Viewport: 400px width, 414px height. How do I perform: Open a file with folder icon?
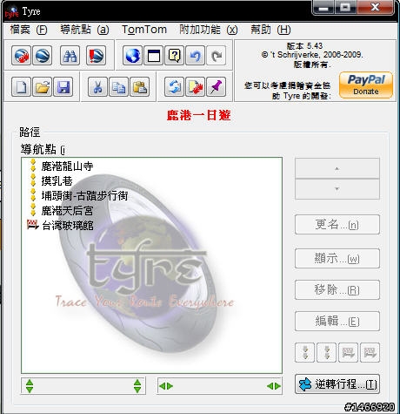point(43,86)
